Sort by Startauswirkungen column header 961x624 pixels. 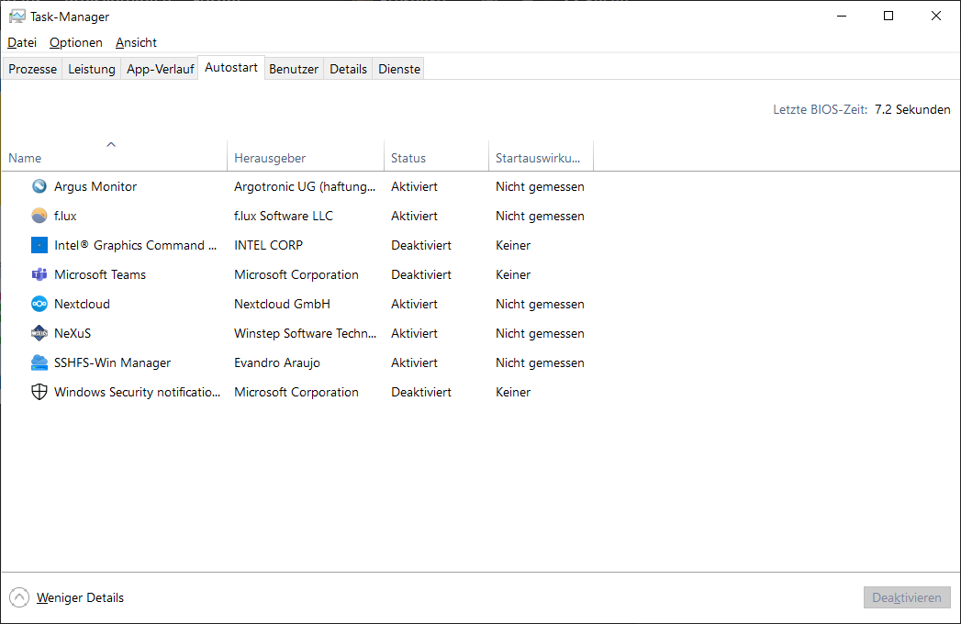tap(542, 156)
